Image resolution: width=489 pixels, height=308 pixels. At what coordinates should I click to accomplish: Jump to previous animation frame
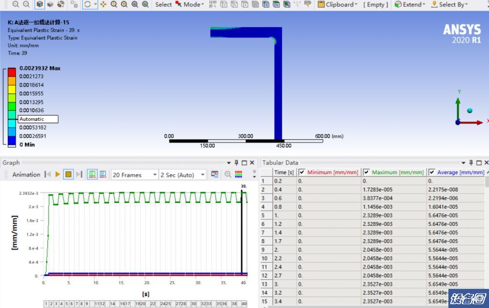tap(47, 174)
